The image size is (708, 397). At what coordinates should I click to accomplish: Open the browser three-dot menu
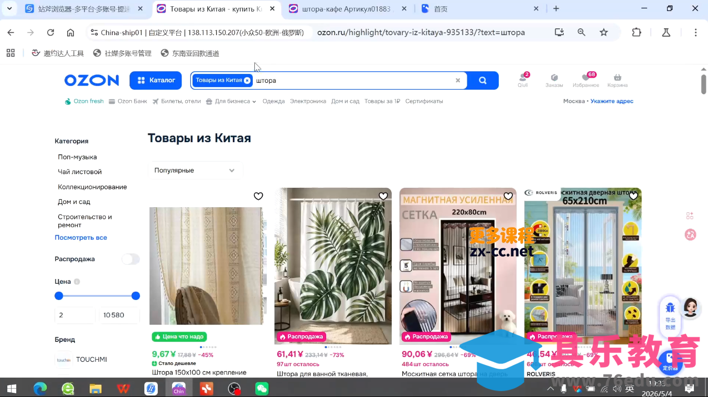(x=696, y=33)
